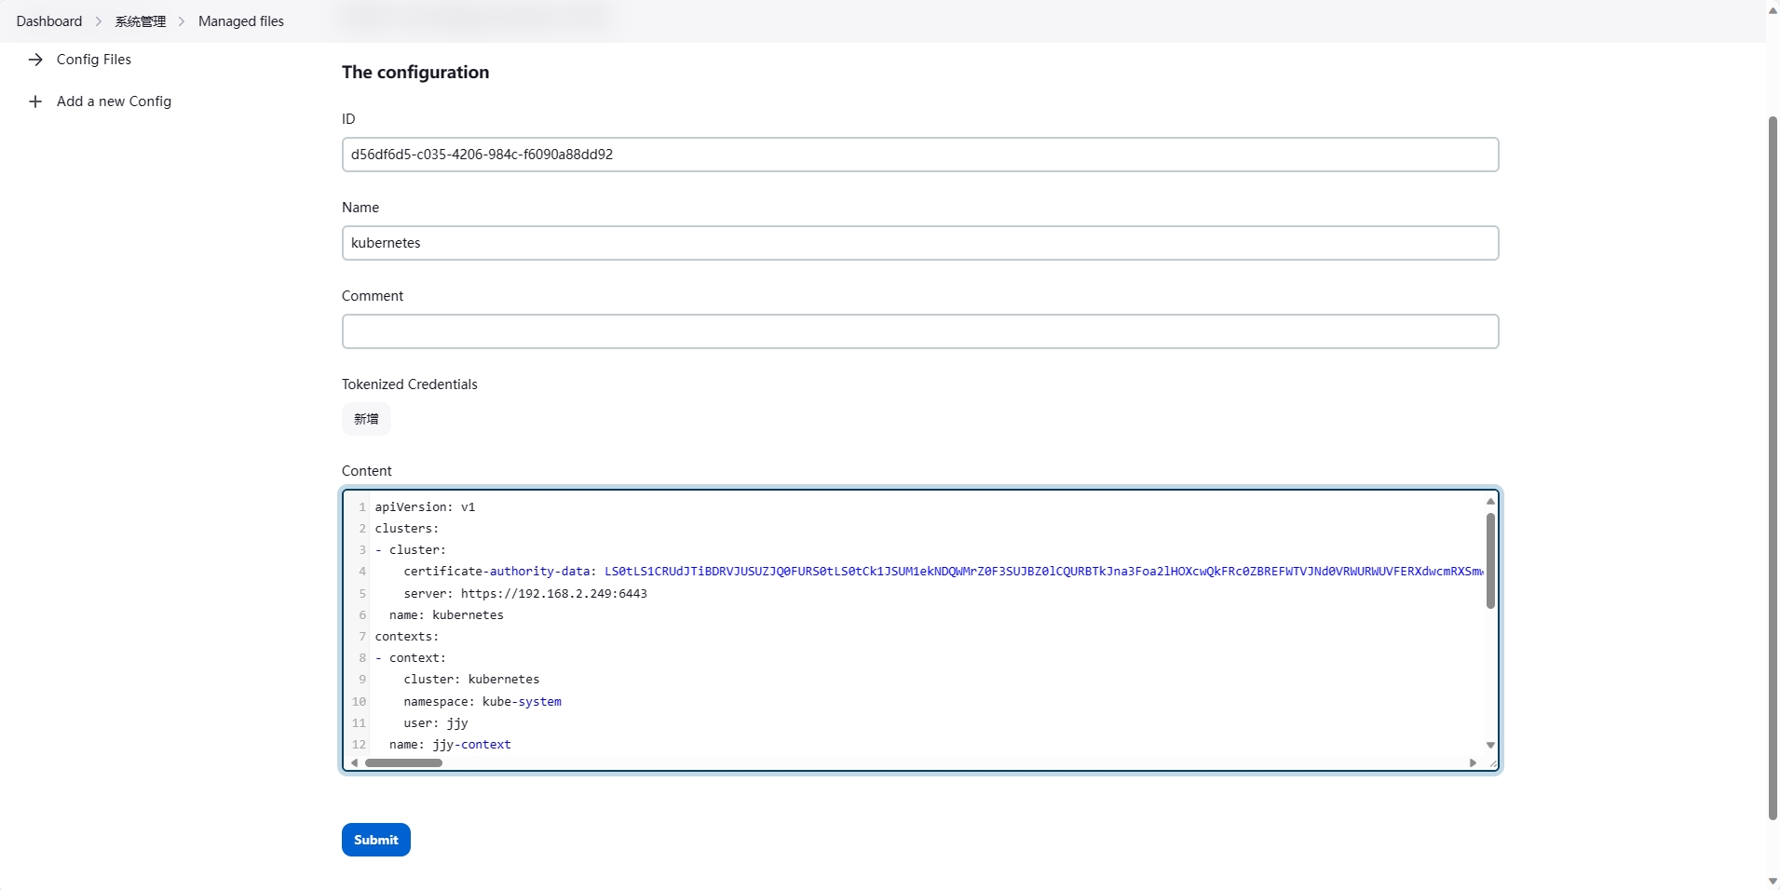The image size is (1780, 890).
Task: Click the 'name: kubernetes' line
Action: 446,615
